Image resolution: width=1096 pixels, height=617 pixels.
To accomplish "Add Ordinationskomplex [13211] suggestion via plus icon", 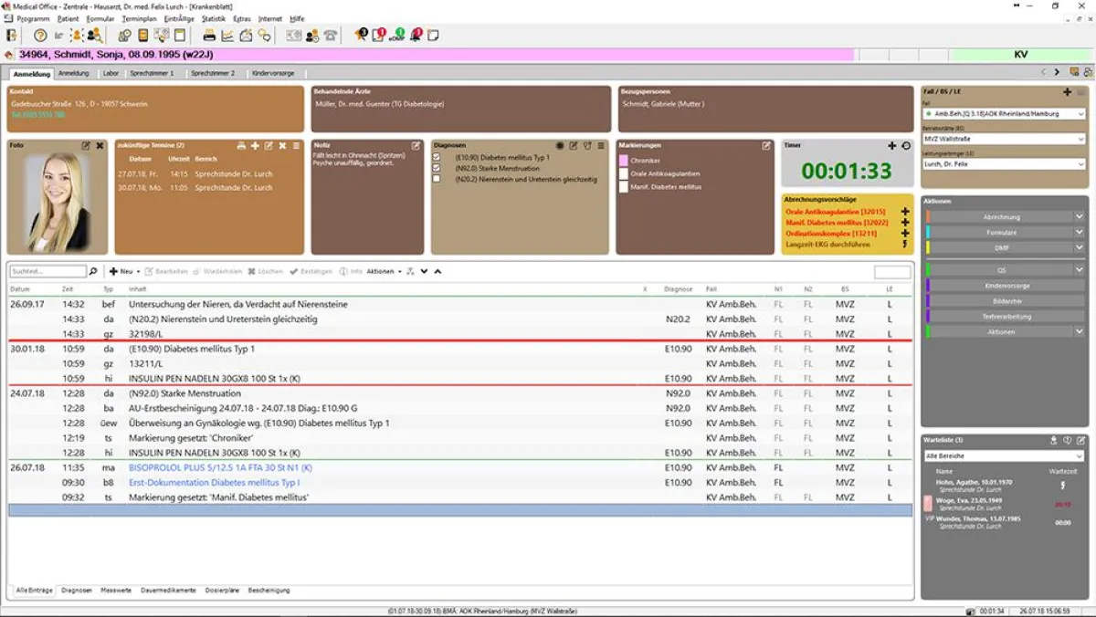I will point(905,234).
